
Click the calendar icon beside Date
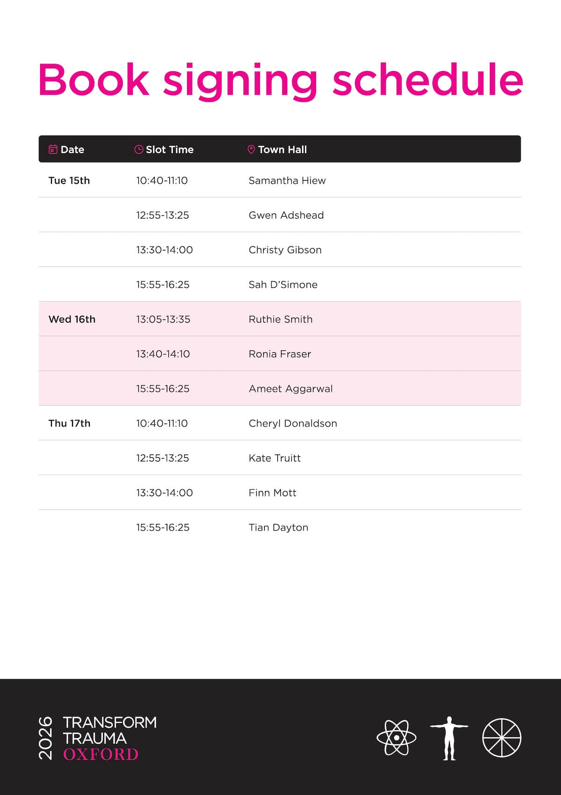(53, 149)
